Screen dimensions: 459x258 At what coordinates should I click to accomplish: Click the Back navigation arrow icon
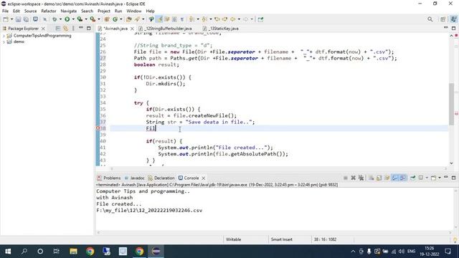coord(232,19)
